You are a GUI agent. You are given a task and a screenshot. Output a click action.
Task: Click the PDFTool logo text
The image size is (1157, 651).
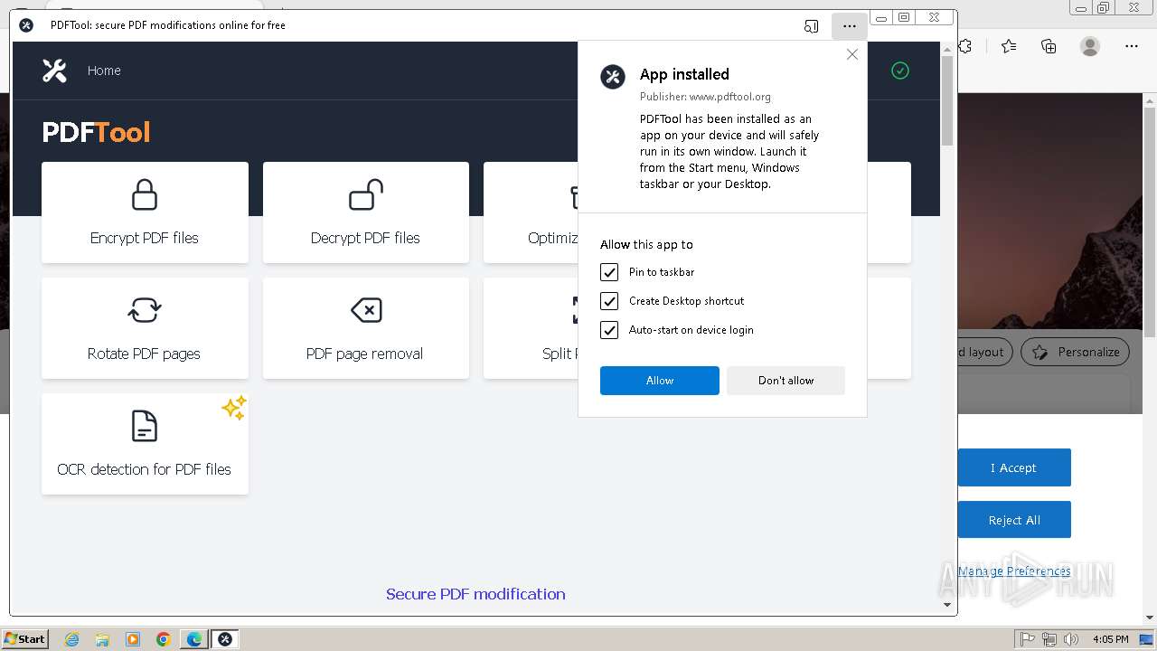(96, 132)
